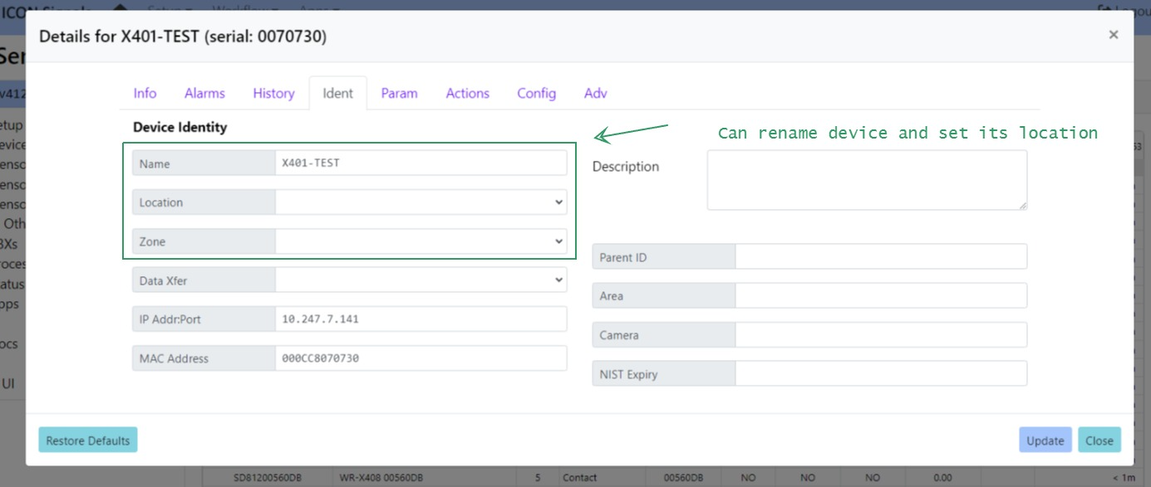1151x487 pixels.
Task: Switch to the Adv tab
Action: point(595,93)
